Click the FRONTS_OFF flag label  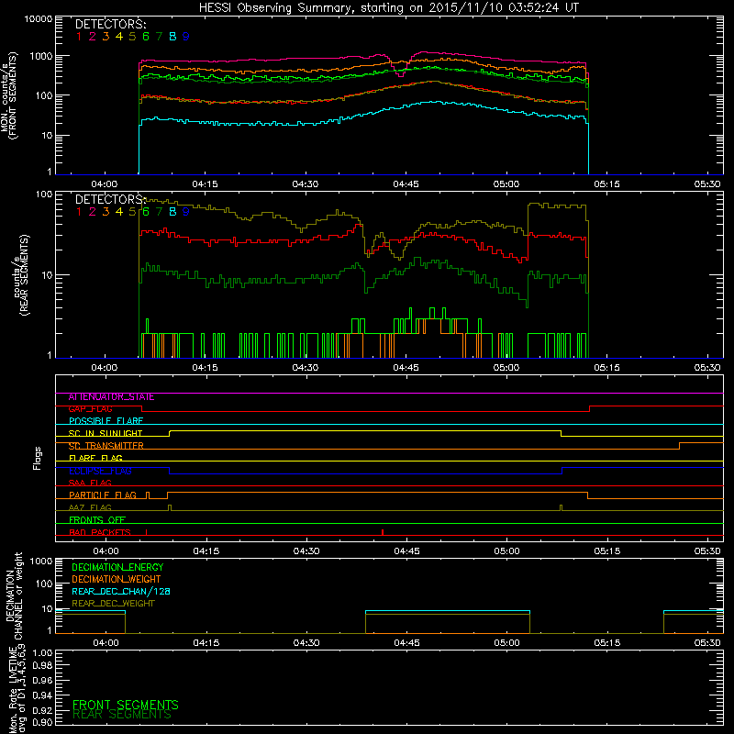click(97, 520)
